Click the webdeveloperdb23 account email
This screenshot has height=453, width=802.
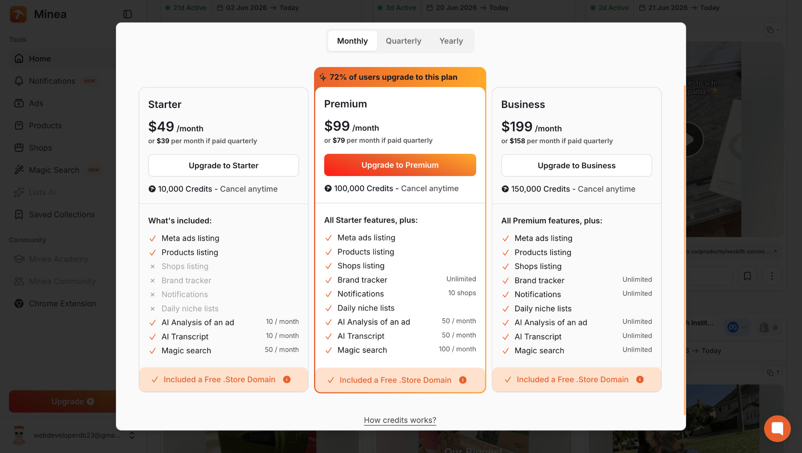pyautogui.click(x=77, y=435)
